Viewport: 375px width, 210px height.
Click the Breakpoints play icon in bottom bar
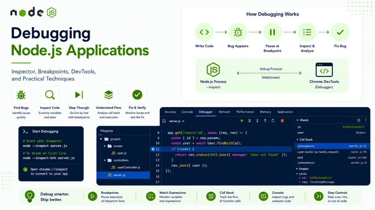point(92,196)
